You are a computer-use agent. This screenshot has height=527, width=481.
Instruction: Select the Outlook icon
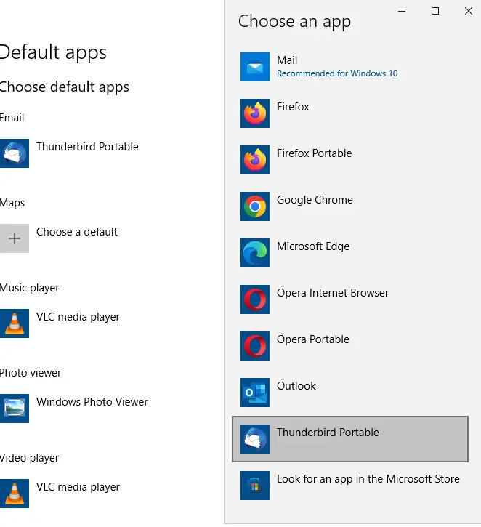point(254,393)
